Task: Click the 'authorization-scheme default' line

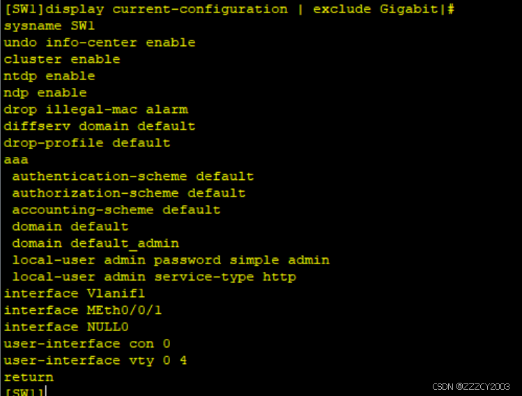Action: [x=128, y=193]
